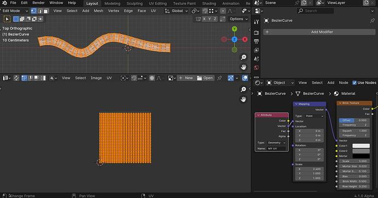378x198 pixels.
Task: Toggle Z mirror axis
Action: [x=215, y=19]
